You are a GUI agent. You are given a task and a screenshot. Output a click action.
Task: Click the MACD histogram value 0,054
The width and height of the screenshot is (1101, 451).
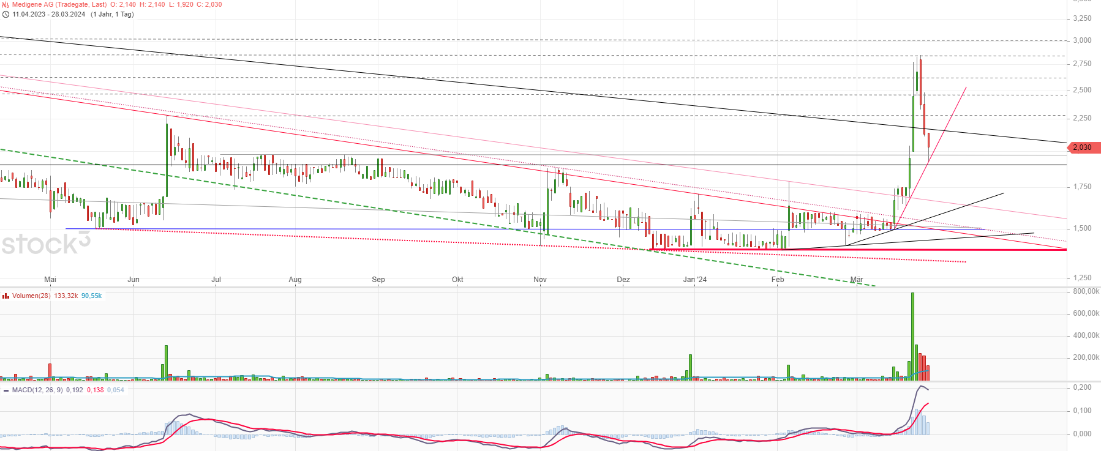(x=116, y=390)
